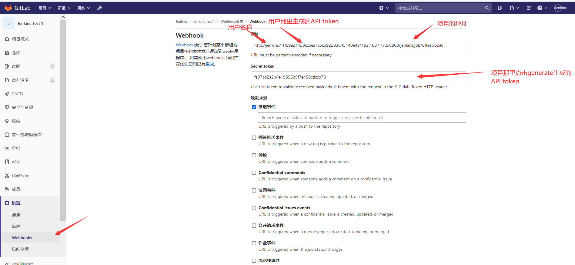This screenshot has height=265, width=575.
Task: Click the merge request icon in sidebar
Action: point(7,80)
